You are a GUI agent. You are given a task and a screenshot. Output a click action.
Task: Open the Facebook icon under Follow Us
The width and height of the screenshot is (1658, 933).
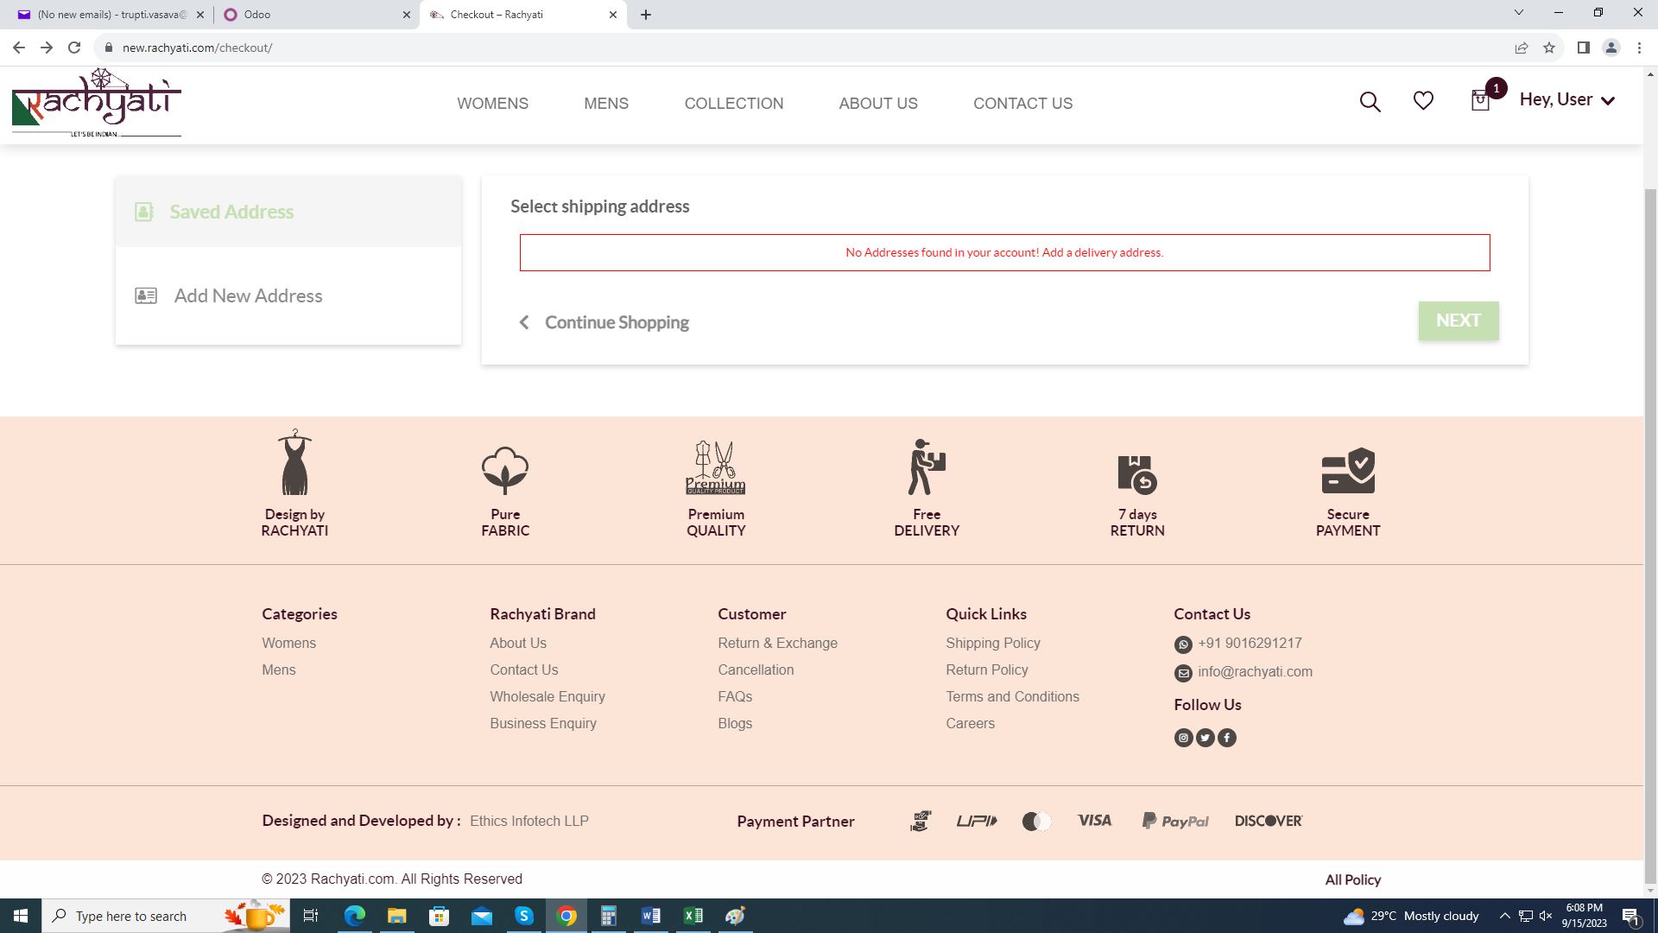pos(1227,738)
